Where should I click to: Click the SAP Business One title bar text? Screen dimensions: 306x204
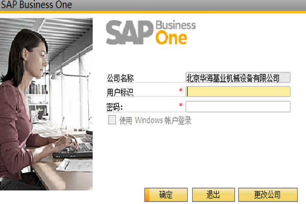point(37,5)
